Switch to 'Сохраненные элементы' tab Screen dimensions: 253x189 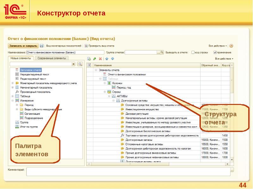tap(52, 58)
